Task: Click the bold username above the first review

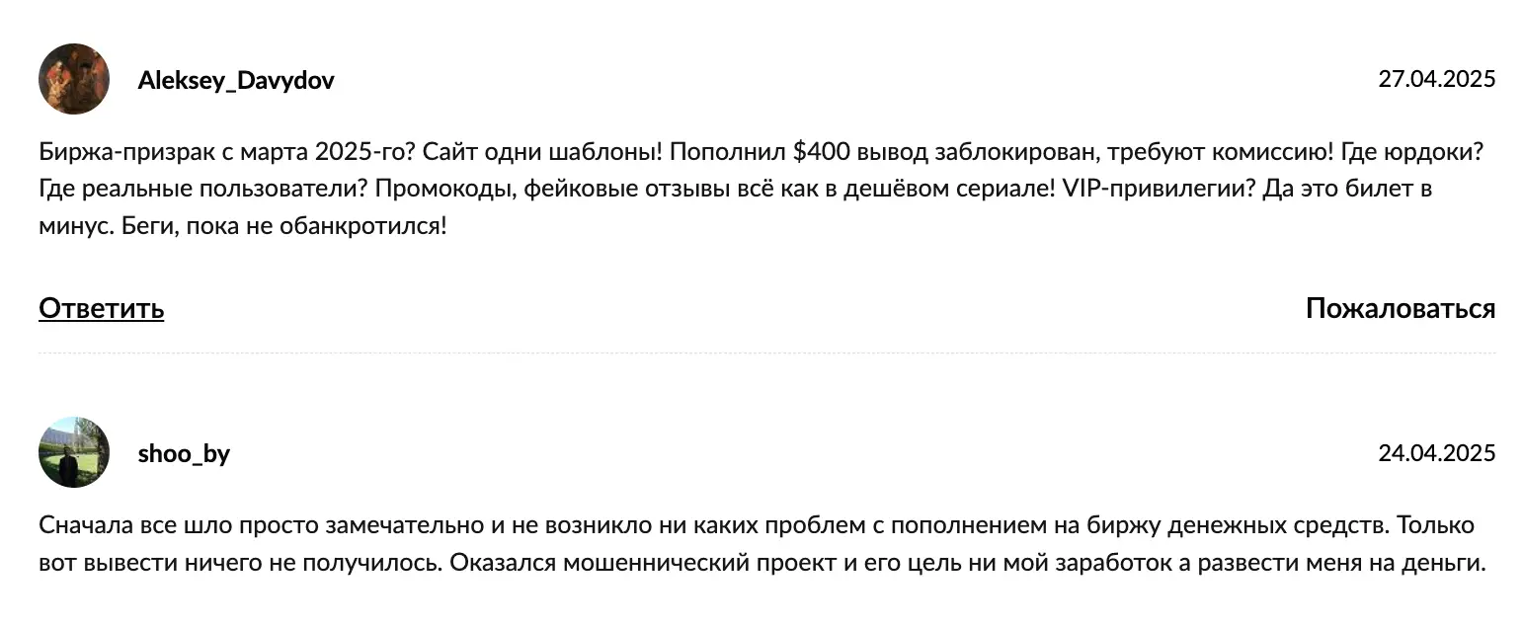Action: pos(235,79)
